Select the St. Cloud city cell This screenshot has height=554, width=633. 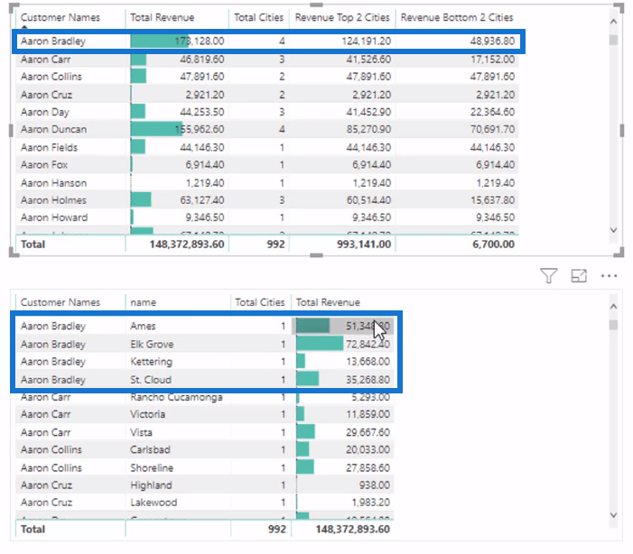click(x=151, y=380)
